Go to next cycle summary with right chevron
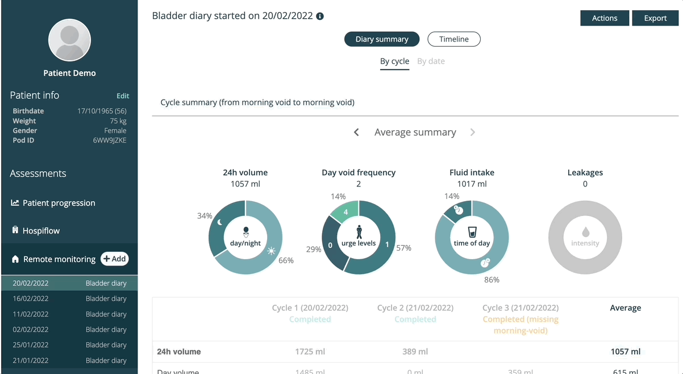Image resolution: width=683 pixels, height=374 pixels. (x=473, y=132)
